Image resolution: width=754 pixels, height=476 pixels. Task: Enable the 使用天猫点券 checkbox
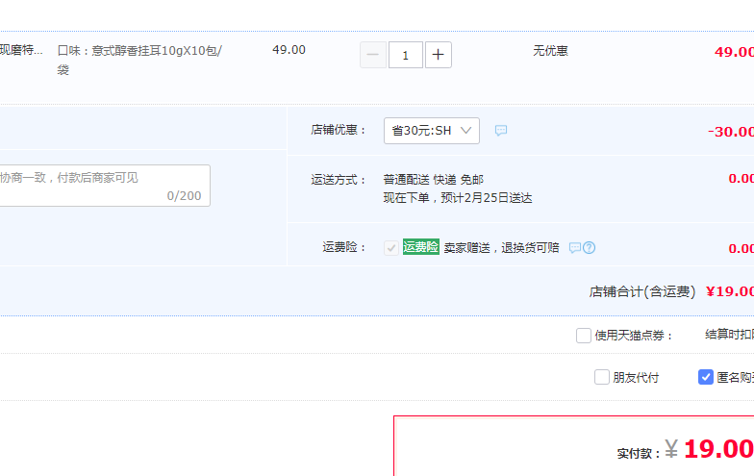pyautogui.click(x=583, y=336)
